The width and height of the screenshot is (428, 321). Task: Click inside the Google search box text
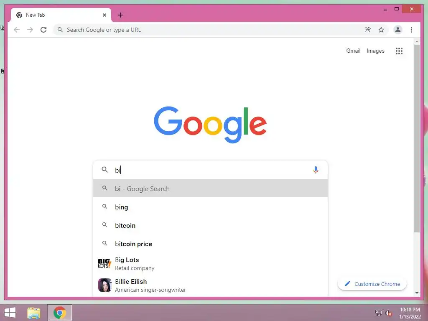211,170
